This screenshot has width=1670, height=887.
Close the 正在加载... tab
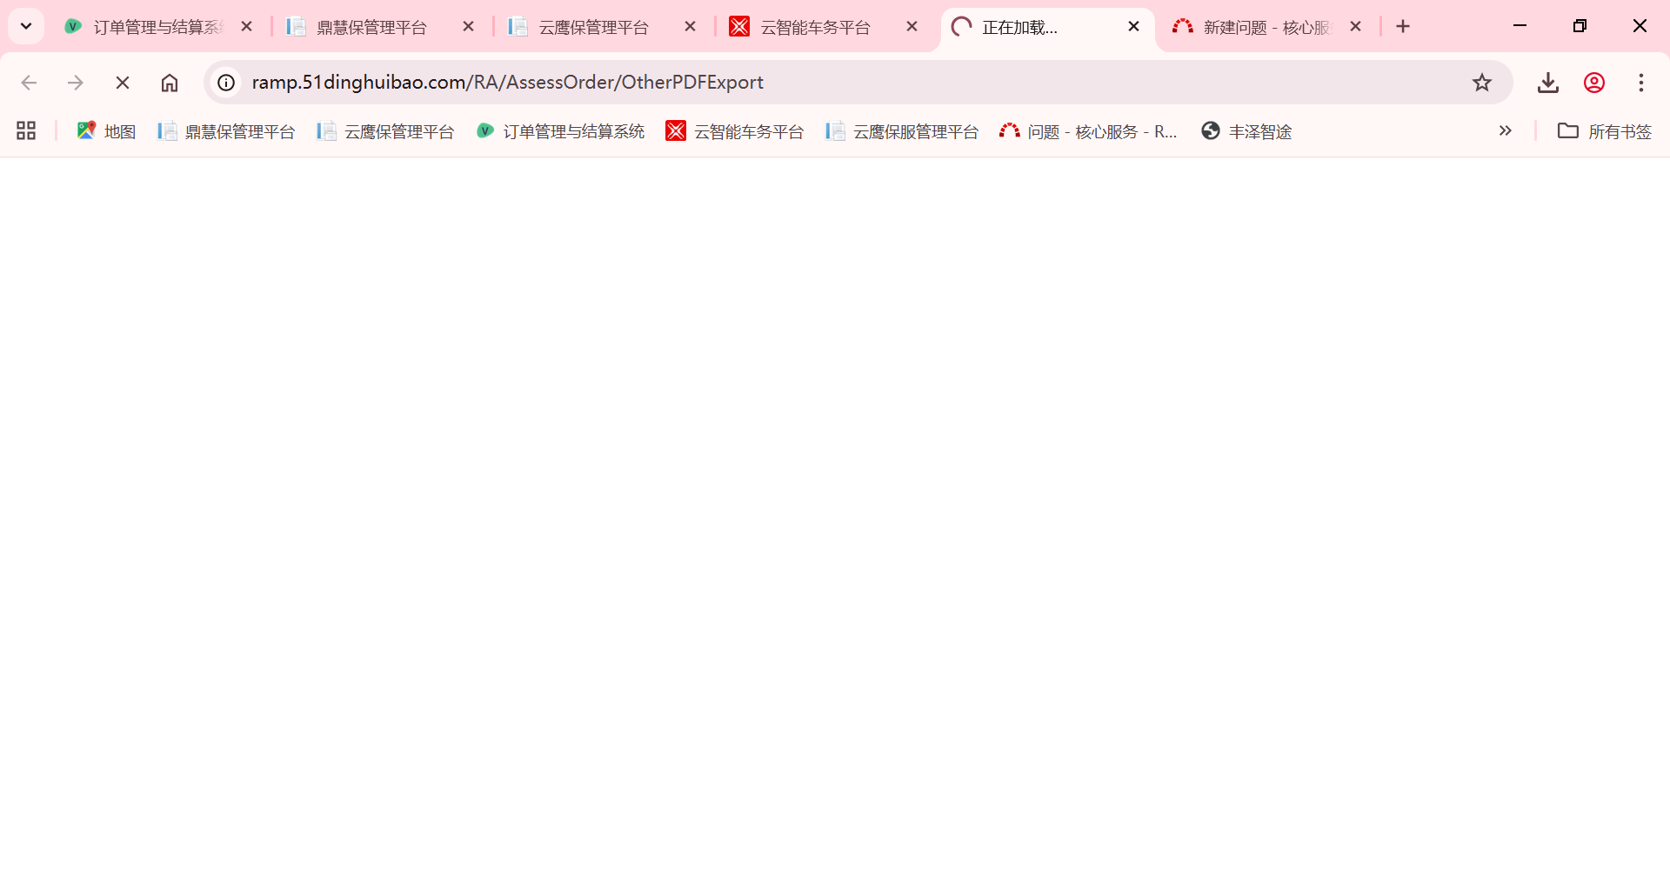[x=1134, y=27]
